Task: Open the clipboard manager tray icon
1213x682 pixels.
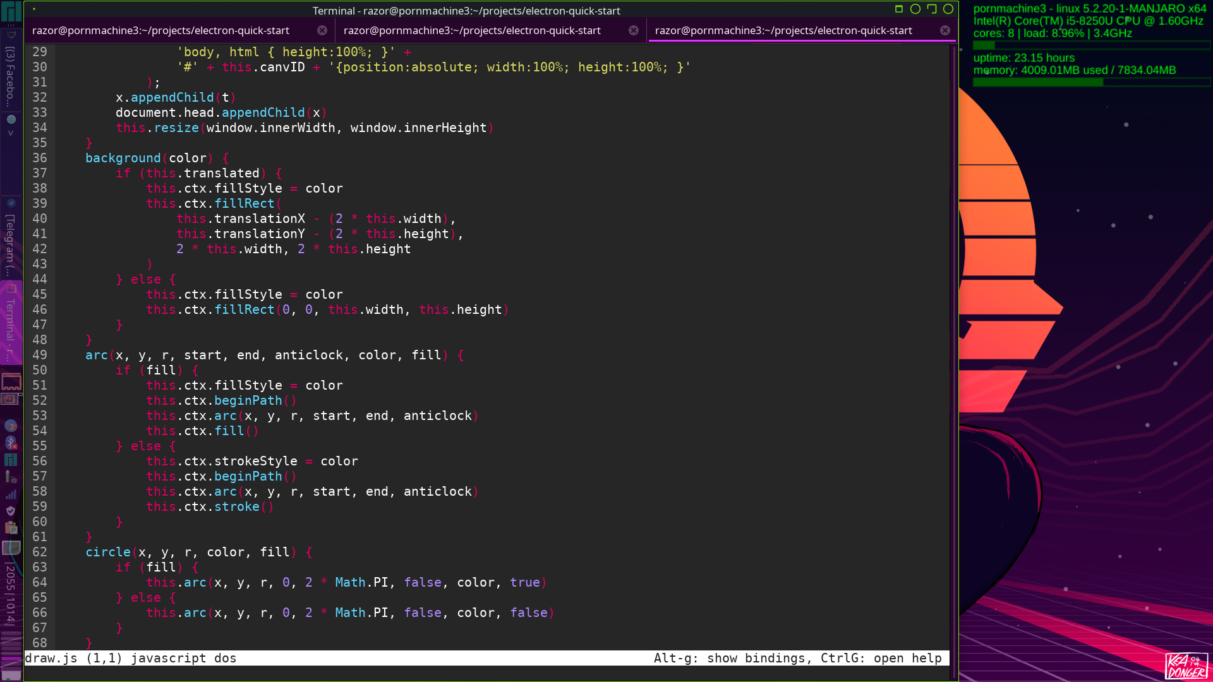Action: tap(11, 527)
